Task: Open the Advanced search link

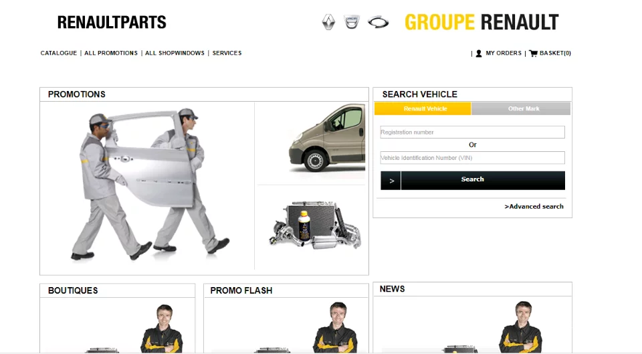Action: point(534,207)
